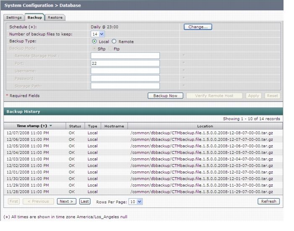
Task: Choose Sftp backup mode
Action: (x=94, y=49)
